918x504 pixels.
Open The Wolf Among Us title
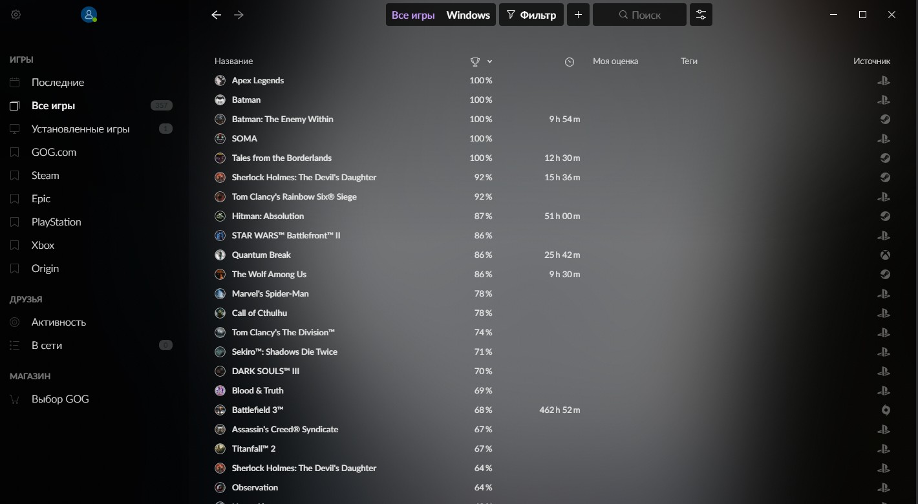pos(269,275)
